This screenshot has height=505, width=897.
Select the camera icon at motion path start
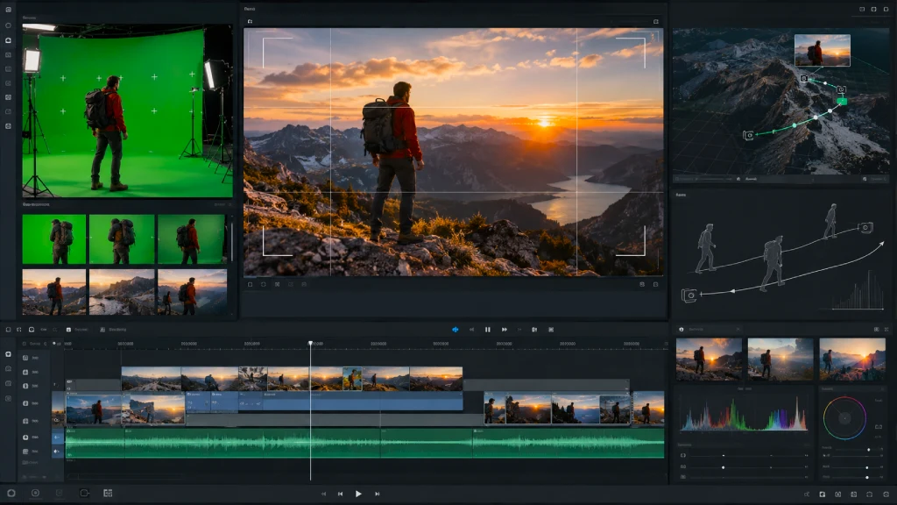(689, 295)
